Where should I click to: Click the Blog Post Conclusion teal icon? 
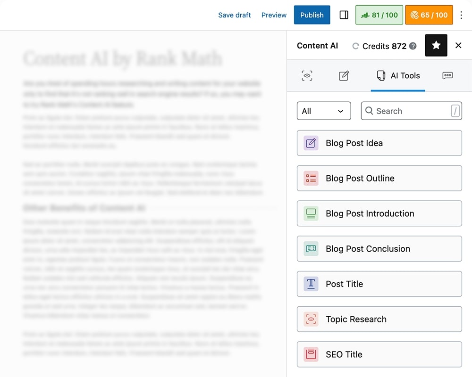point(311,249)
